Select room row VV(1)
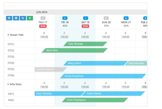 [11, 94]
